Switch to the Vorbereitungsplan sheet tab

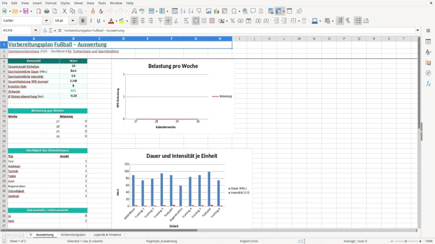pyautogui.click(x=73, y=235)
